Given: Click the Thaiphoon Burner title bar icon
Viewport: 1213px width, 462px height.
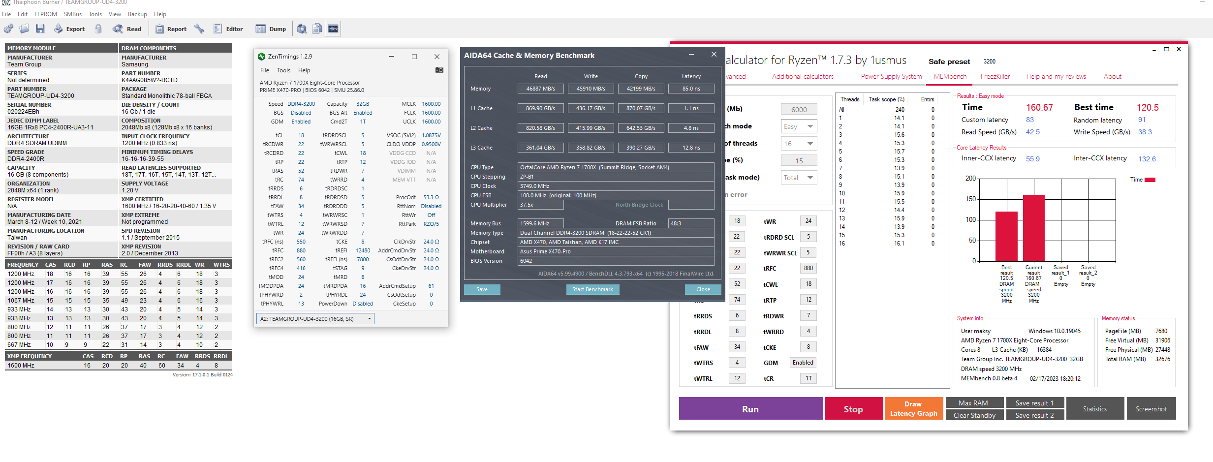Looking at the screenshot, I should pos(6,2).
